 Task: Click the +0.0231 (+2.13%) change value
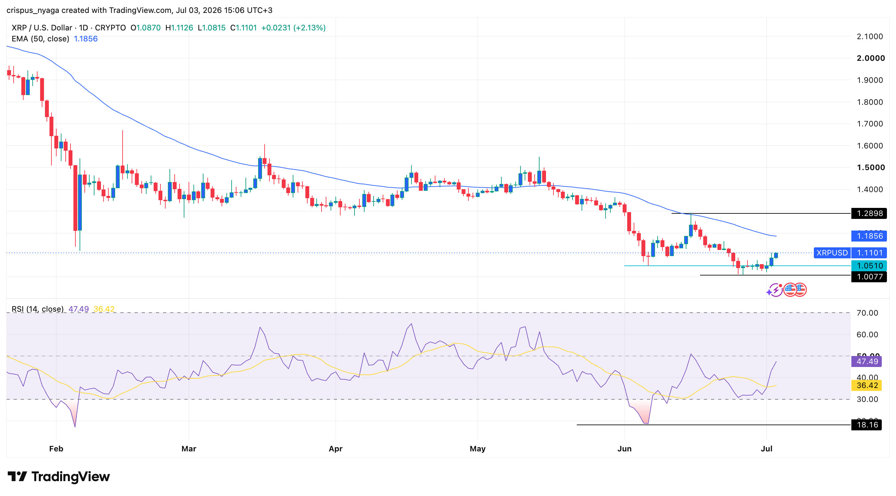[x=293, y=28]
